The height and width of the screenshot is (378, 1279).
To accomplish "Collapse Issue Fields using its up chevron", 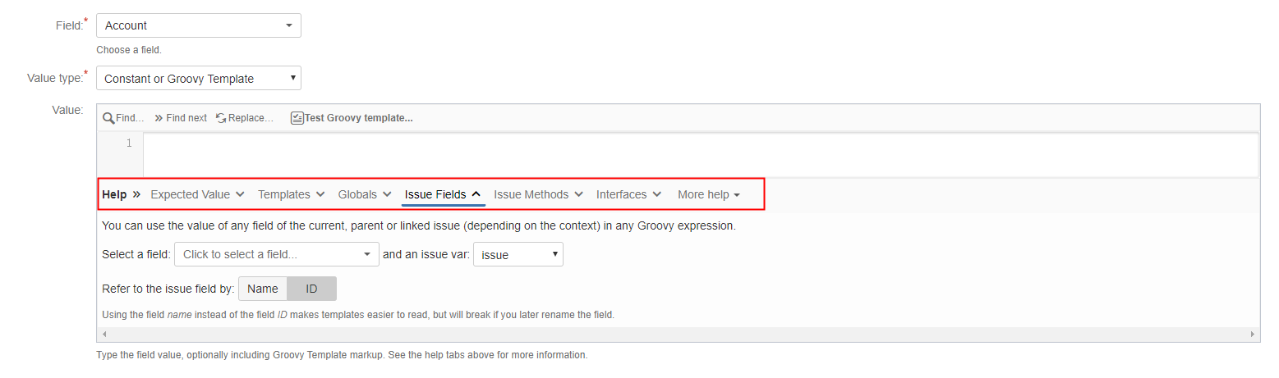I will point(476,195).
